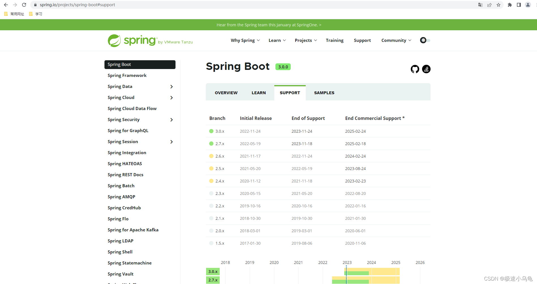The image size is (537, 284).
Task: Click the share page icon
Action: tap(489, 5)
